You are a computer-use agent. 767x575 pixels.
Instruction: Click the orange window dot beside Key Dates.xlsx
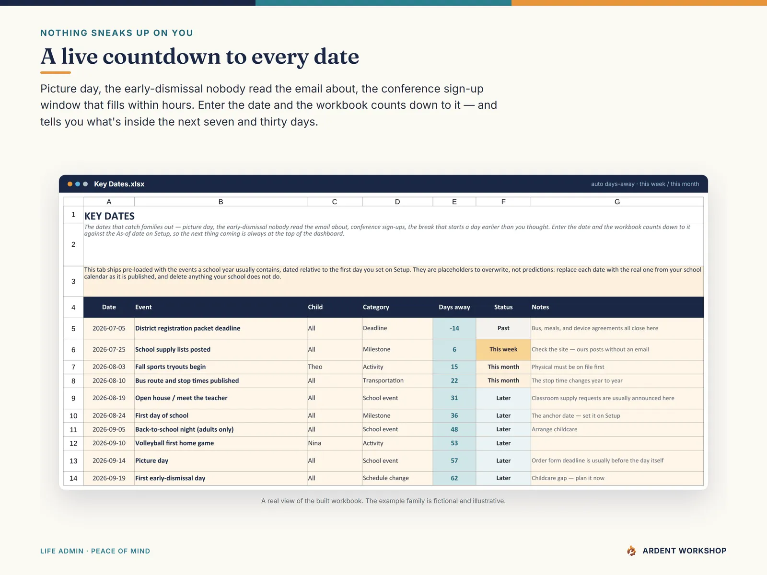click(x=70, y=184)
